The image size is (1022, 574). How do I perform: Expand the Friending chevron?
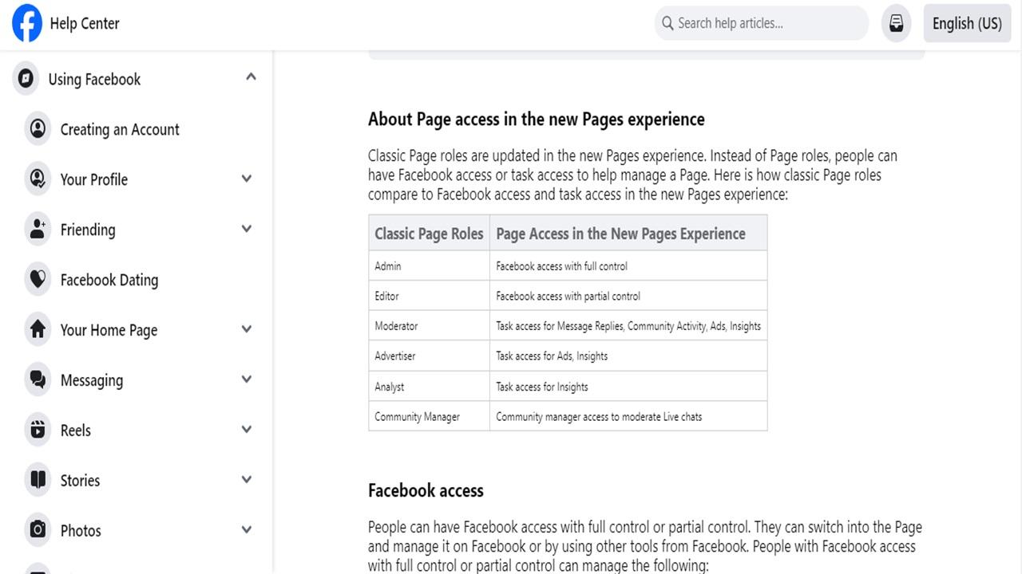247,229
